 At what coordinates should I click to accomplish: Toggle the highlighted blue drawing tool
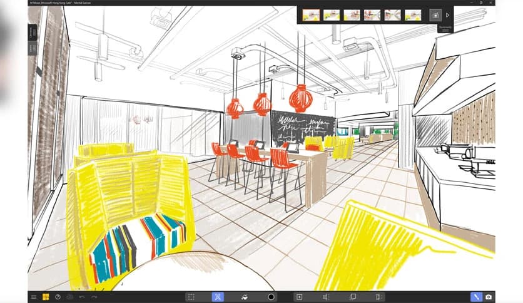(218, 297)
